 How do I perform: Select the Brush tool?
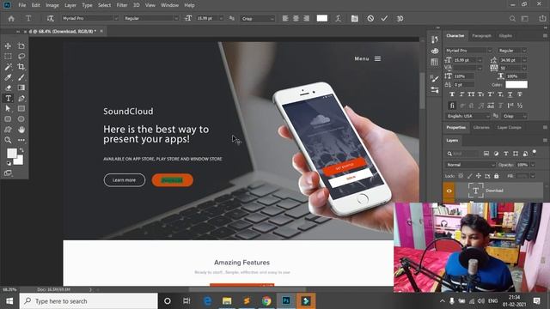point(21,77)
